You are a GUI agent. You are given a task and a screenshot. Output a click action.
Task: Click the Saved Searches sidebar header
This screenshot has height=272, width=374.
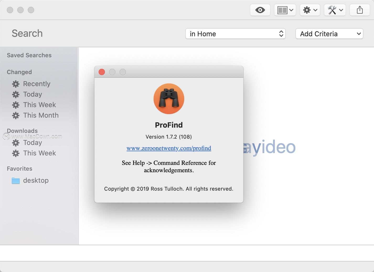29,55
